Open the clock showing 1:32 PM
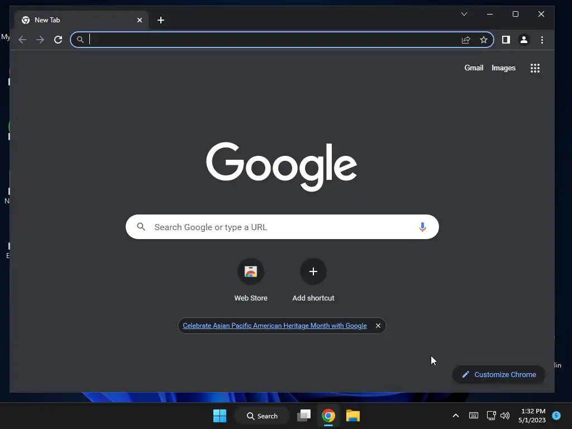 coord(532,416)
